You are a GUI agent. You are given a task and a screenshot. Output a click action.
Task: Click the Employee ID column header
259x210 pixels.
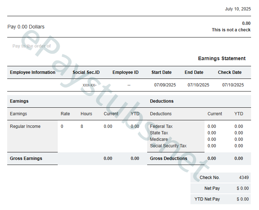pyautogui.click(x=125, y=72)
